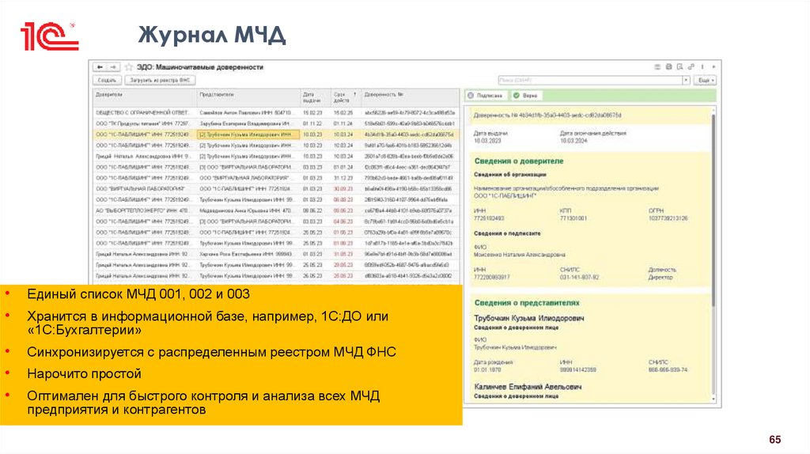The height and width of the screenshot is (454, 810).
Task: Click the highlighted [2] Трубочкин Кузьма cell
Action: pos(248,134)
